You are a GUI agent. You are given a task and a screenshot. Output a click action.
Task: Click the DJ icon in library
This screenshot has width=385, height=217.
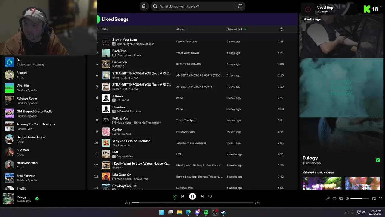point(9,62)
